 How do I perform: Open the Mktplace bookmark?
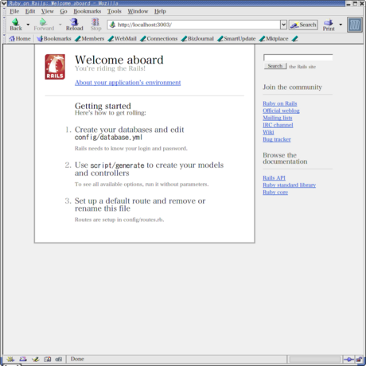point(274,39)
